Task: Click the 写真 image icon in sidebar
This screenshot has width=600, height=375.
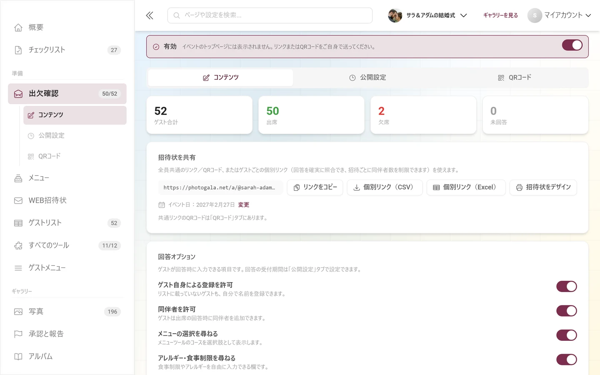Action: tap(18, 312)
